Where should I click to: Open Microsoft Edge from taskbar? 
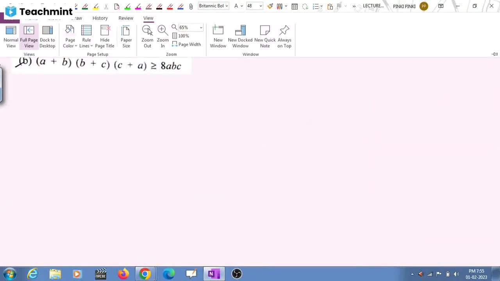[x=168, y=274]
